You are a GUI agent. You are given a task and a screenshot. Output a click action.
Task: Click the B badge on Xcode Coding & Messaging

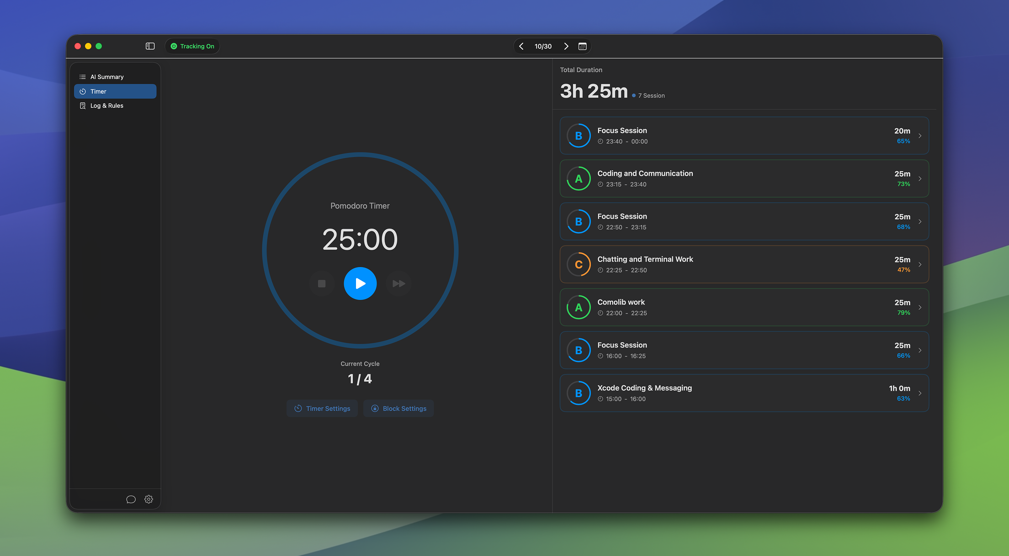(x=579, y=393)
